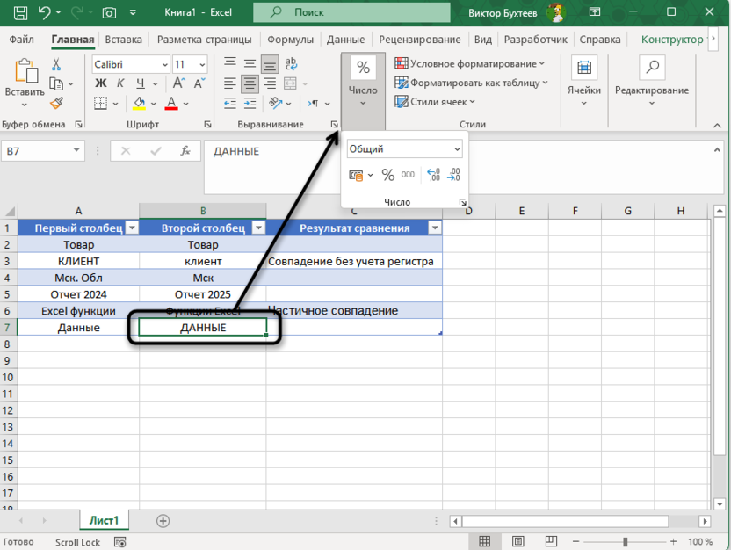
Task: Toggle italic formatting (К)
Action: pos(119,83)
